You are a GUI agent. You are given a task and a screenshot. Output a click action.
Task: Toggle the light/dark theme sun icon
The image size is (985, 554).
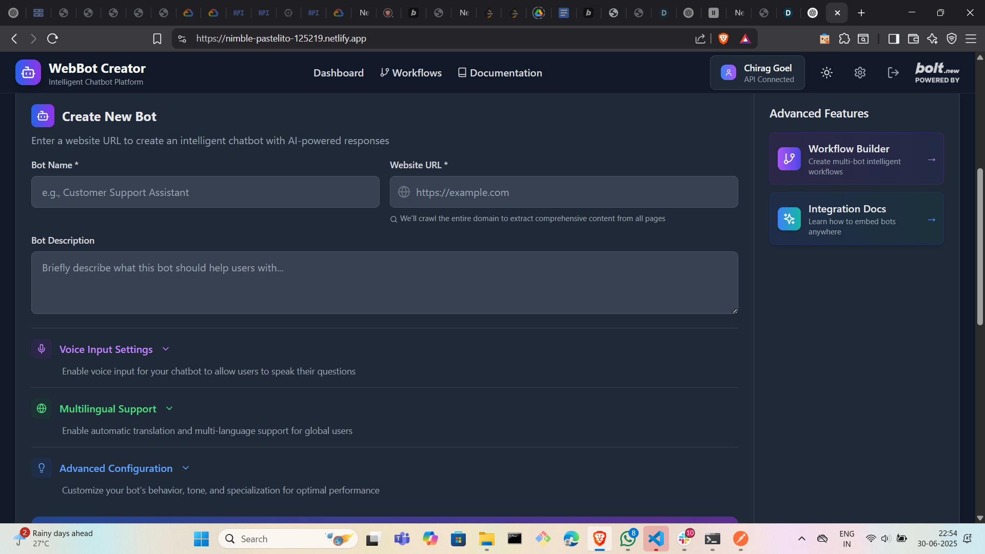[826, 73]
